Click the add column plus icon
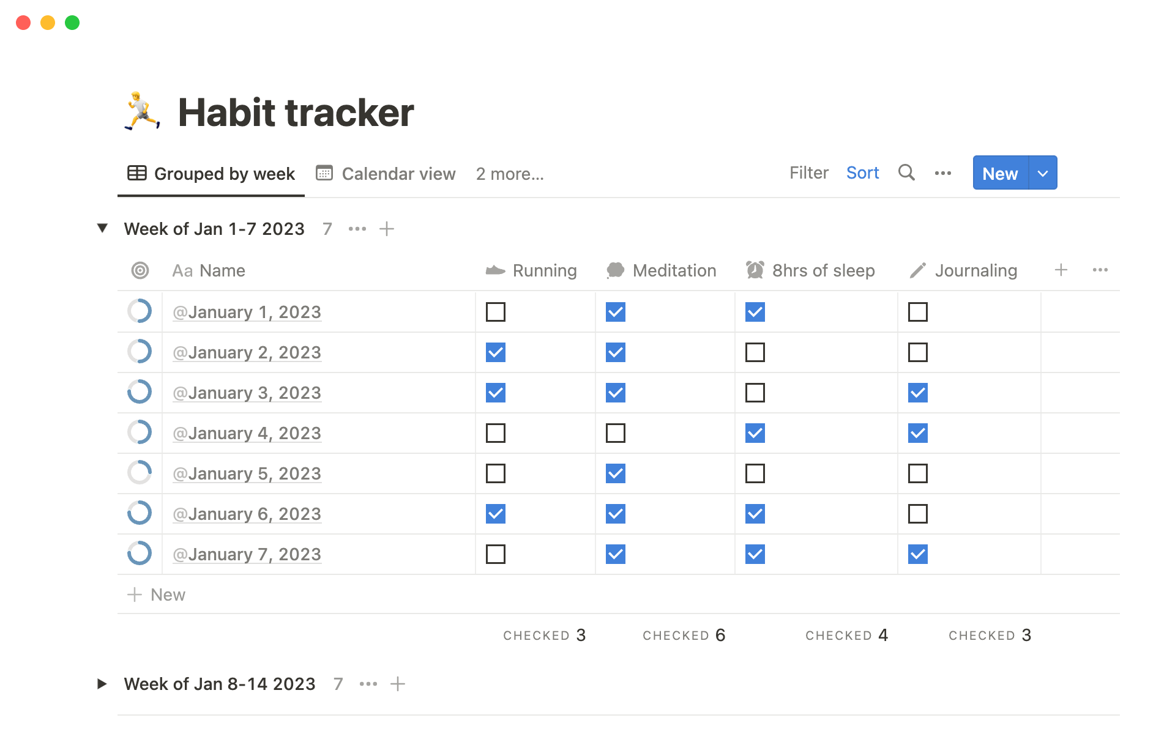Screen dimensions: 1175x734 [1061, 270]
